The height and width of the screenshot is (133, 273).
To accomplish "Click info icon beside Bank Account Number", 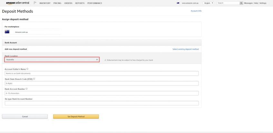I will pyautogui.click(x=27, y=89).
